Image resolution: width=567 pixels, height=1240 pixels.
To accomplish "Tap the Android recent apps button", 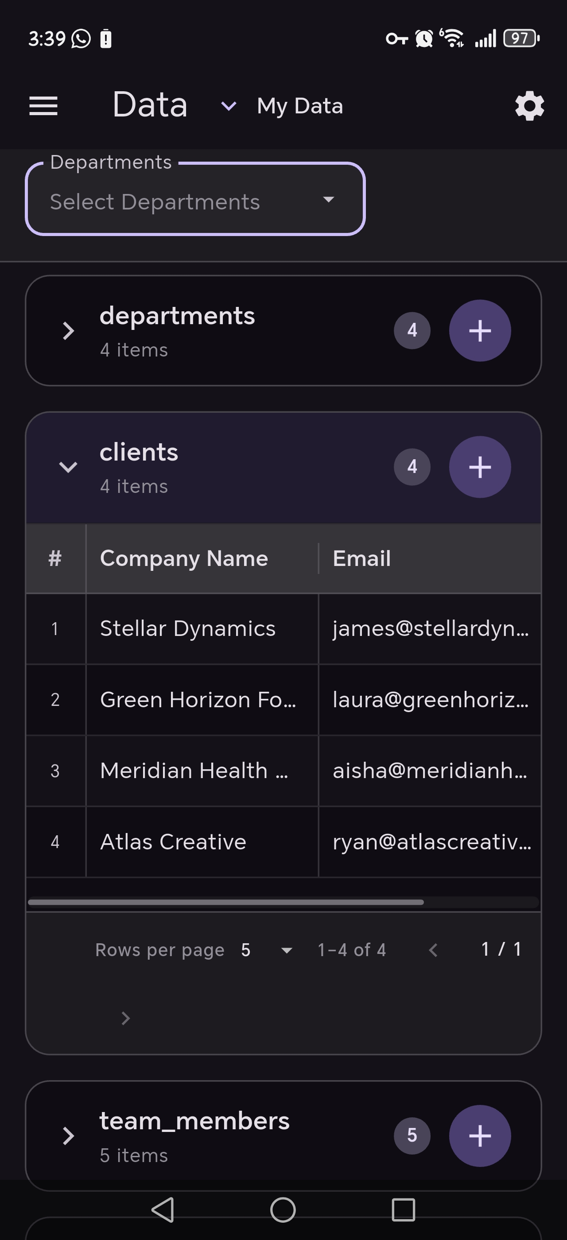I will [x=404, y=1210].
